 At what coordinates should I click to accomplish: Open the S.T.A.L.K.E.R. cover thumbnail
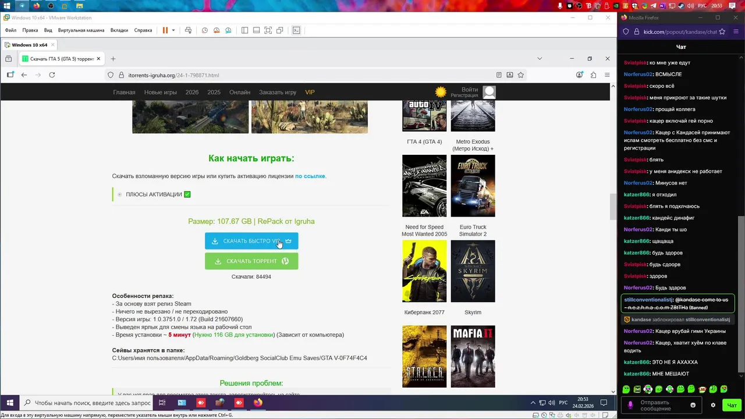coord(424,357)
